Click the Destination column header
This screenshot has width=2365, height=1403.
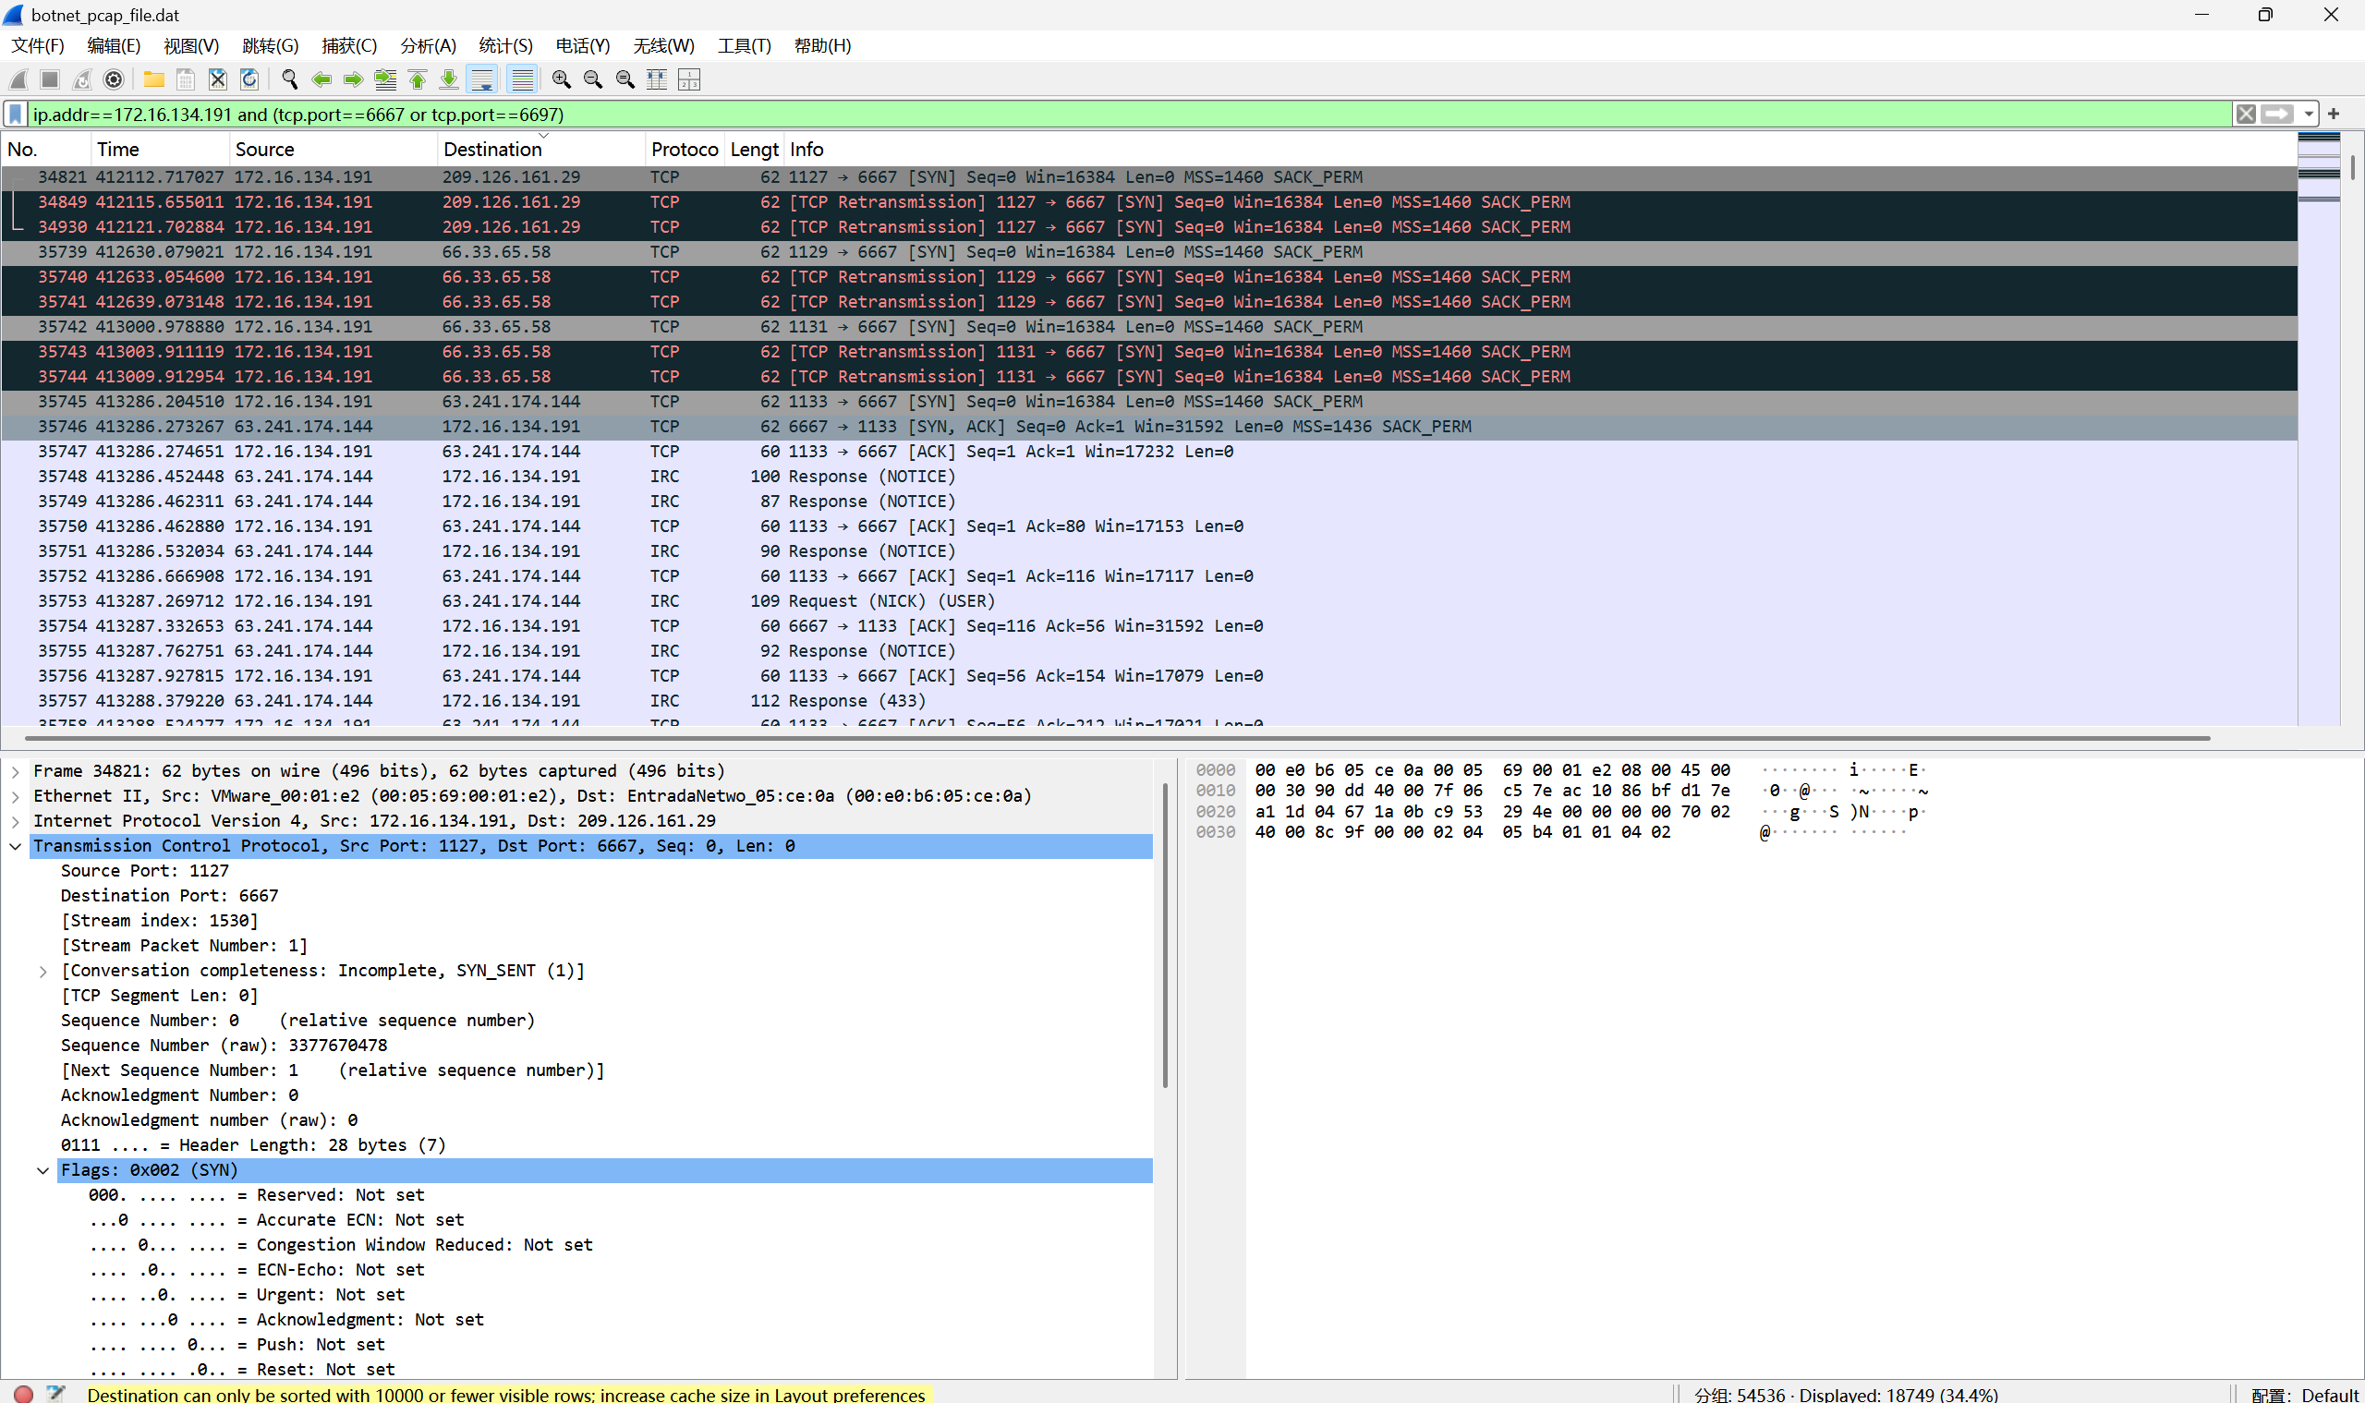tap(491, 150)
